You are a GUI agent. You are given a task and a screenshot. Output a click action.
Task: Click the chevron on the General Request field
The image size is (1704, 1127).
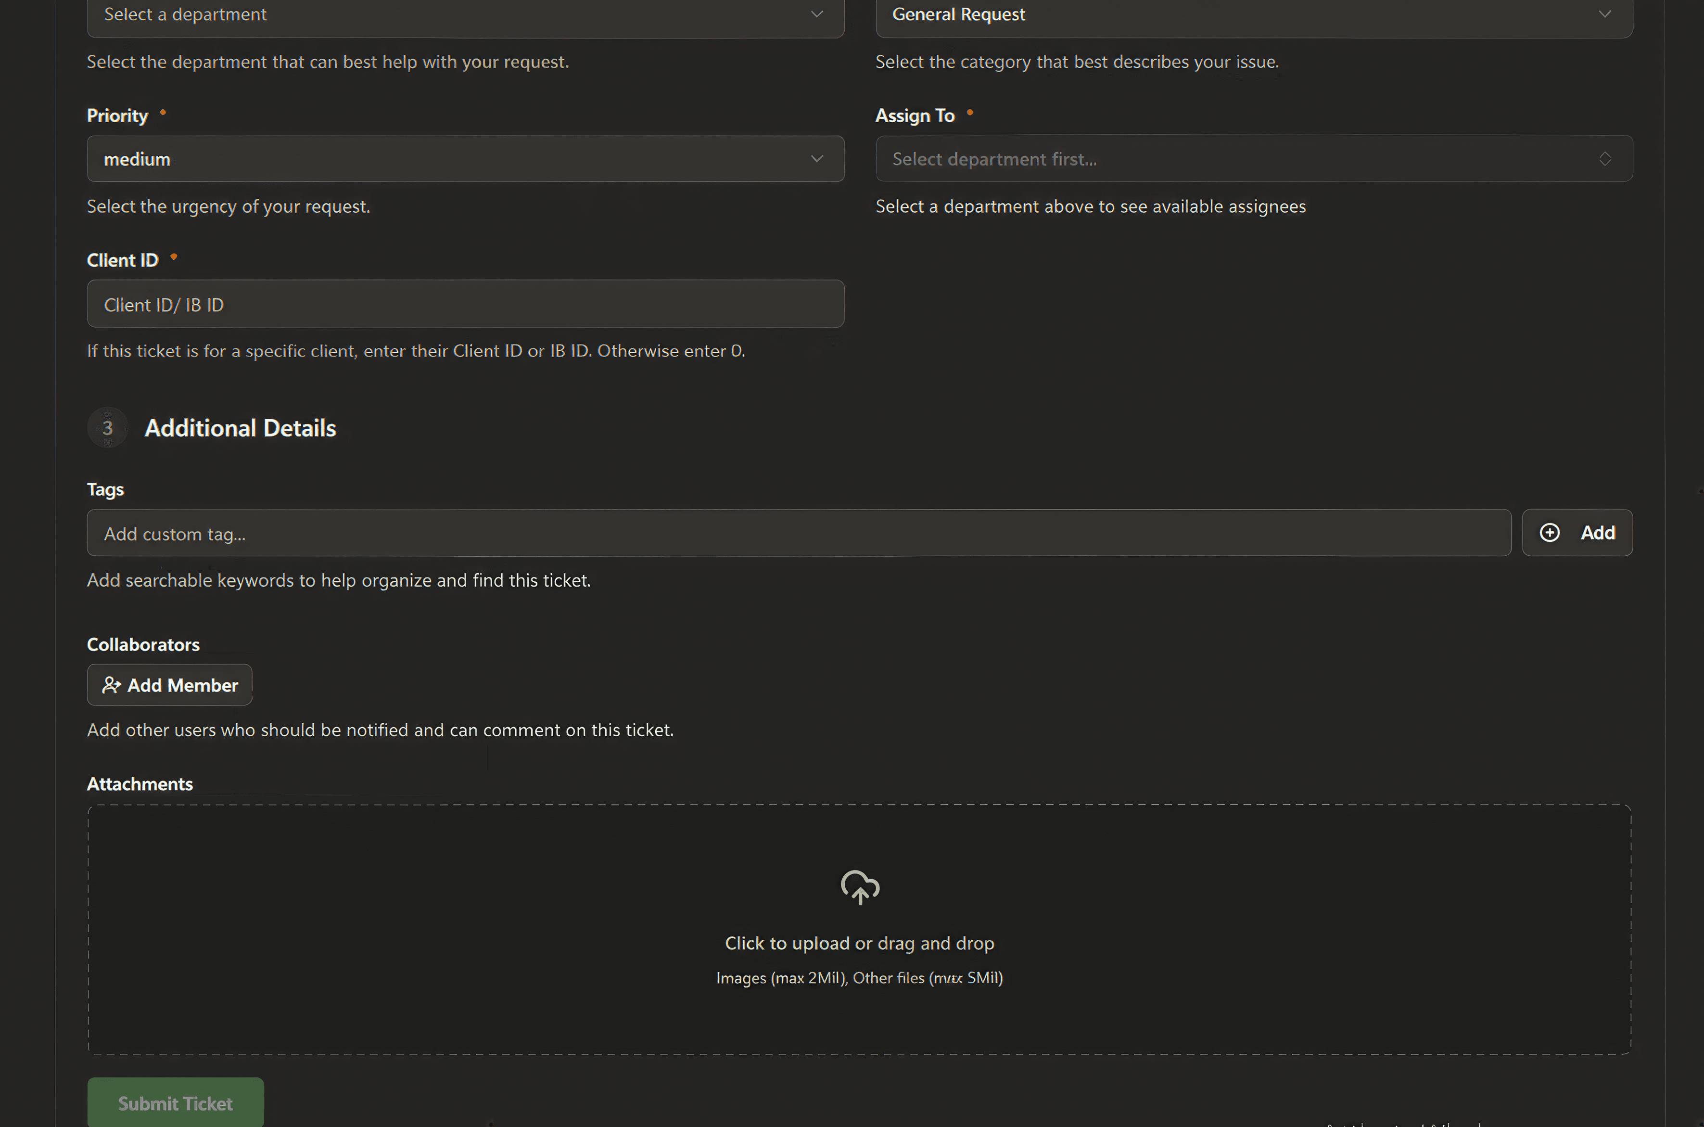pos(1605,13)
